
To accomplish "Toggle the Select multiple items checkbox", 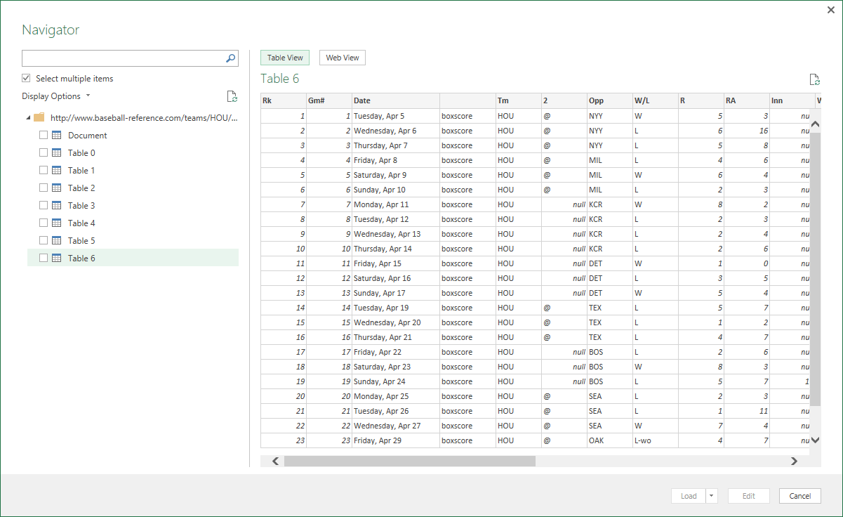I will [x=26, y=78].
